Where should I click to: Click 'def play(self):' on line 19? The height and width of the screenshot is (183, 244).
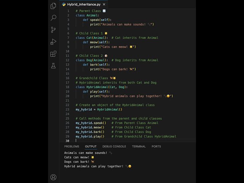(96, 91)
